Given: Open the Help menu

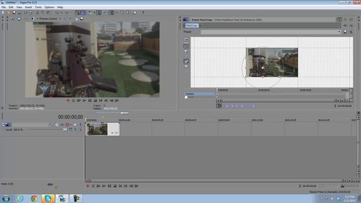Looking at the screenshot, I should click(60, 7).
